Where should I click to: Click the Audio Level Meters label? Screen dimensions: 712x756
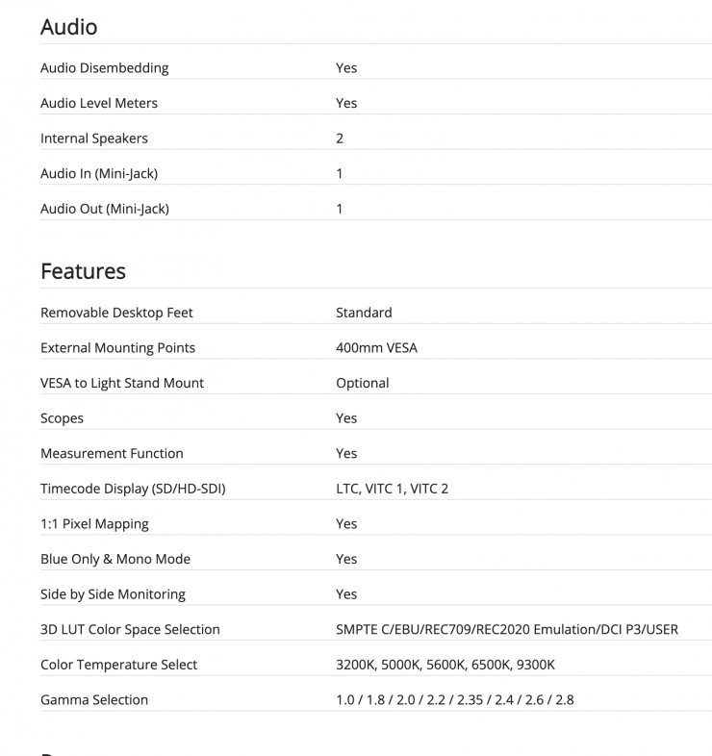(99, 103)
